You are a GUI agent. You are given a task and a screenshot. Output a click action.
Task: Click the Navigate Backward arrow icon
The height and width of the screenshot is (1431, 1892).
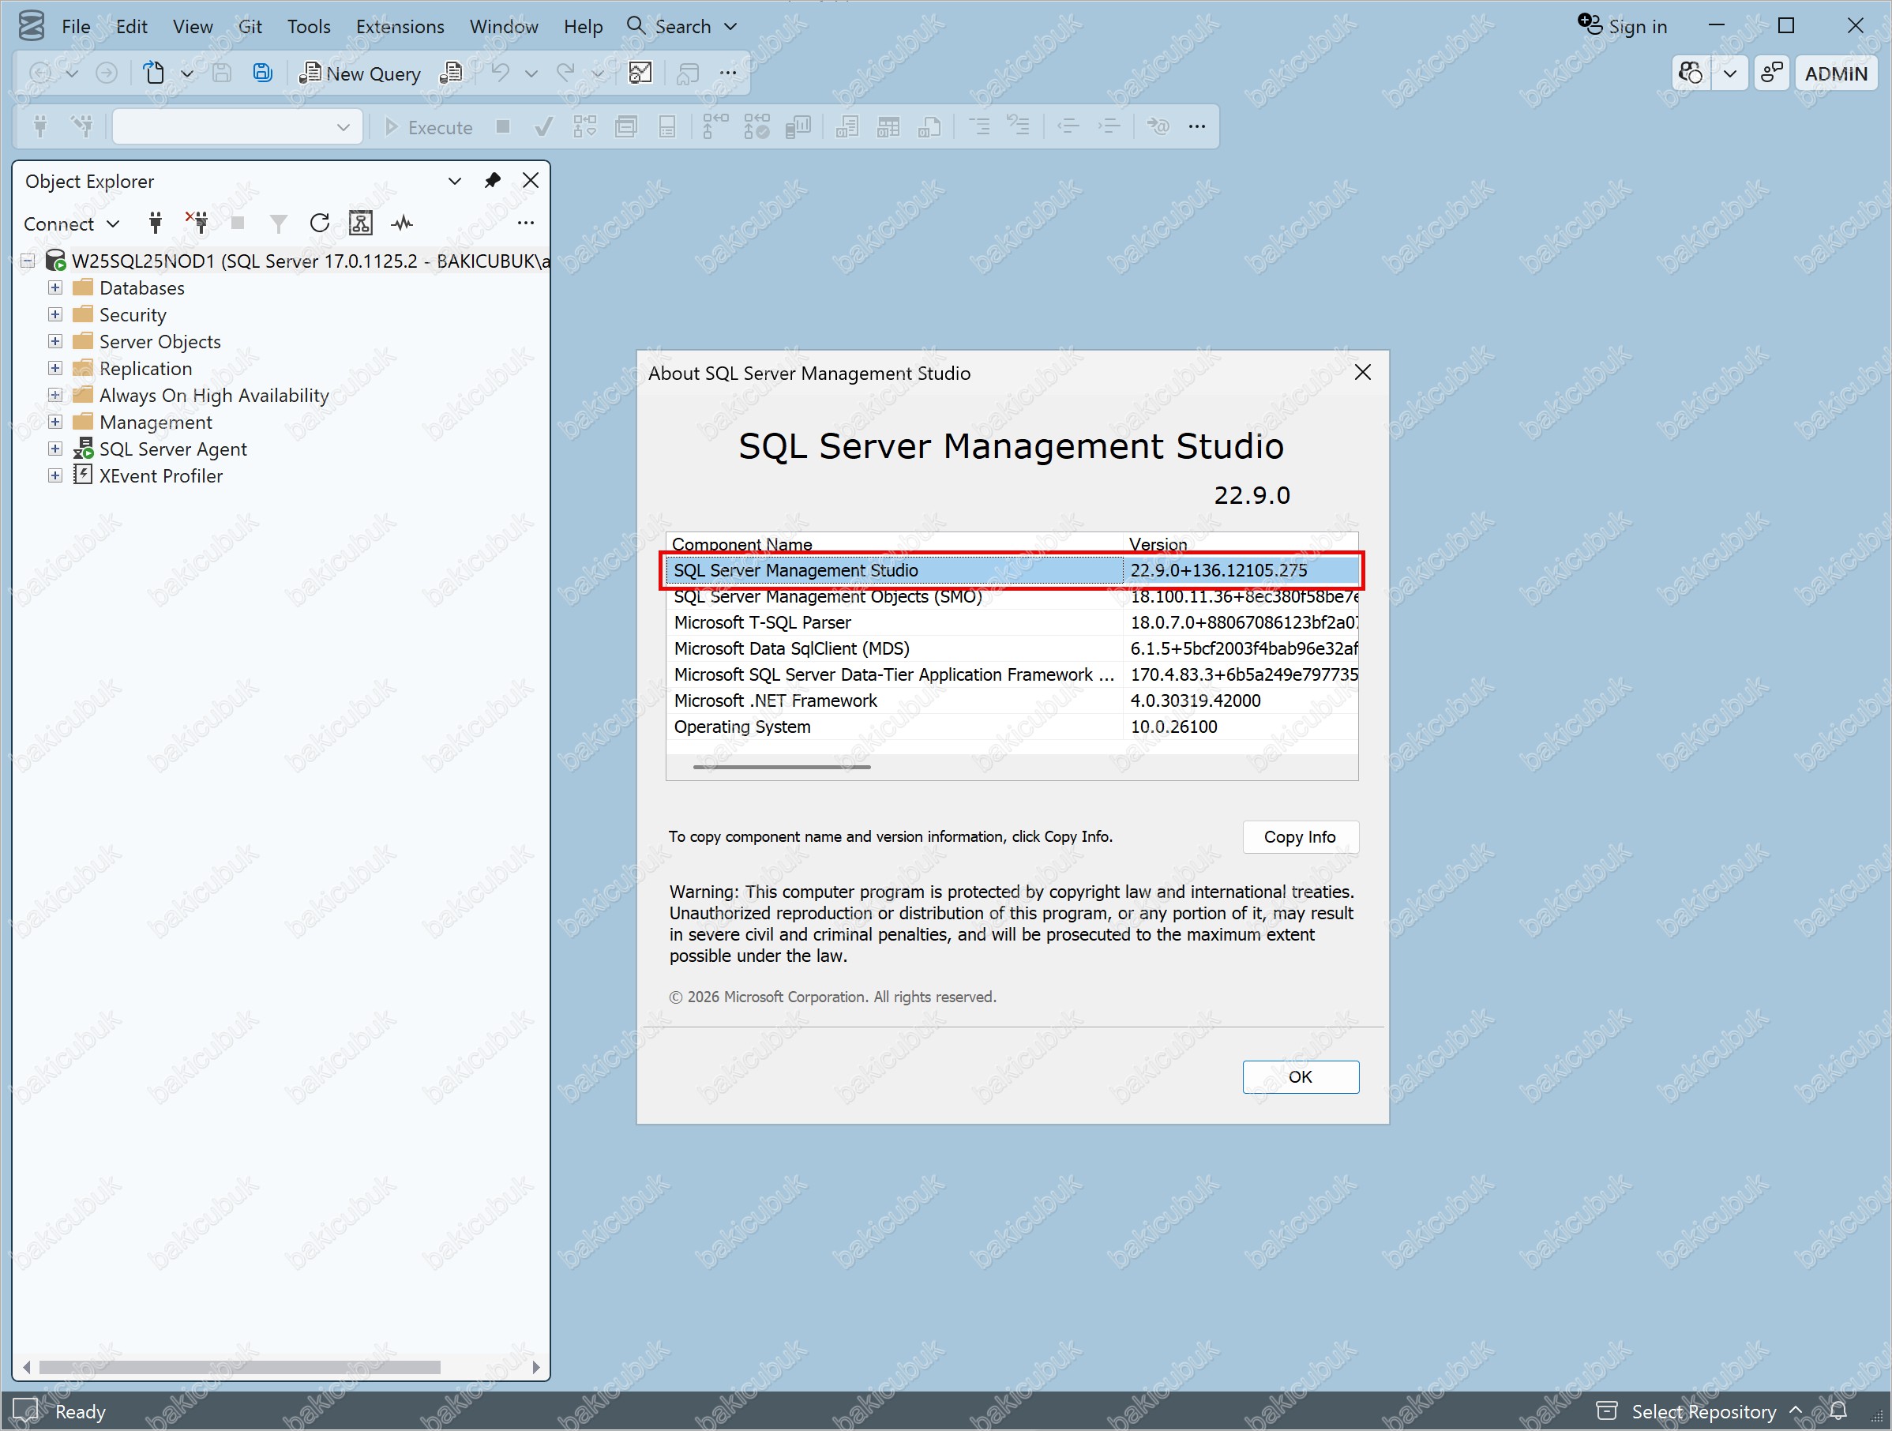click(x=40, y=73)
